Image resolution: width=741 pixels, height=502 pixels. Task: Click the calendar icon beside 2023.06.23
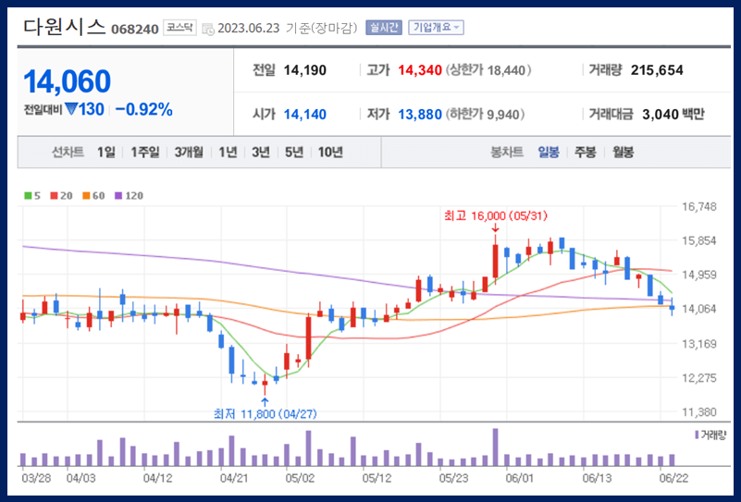coord(208,30)
